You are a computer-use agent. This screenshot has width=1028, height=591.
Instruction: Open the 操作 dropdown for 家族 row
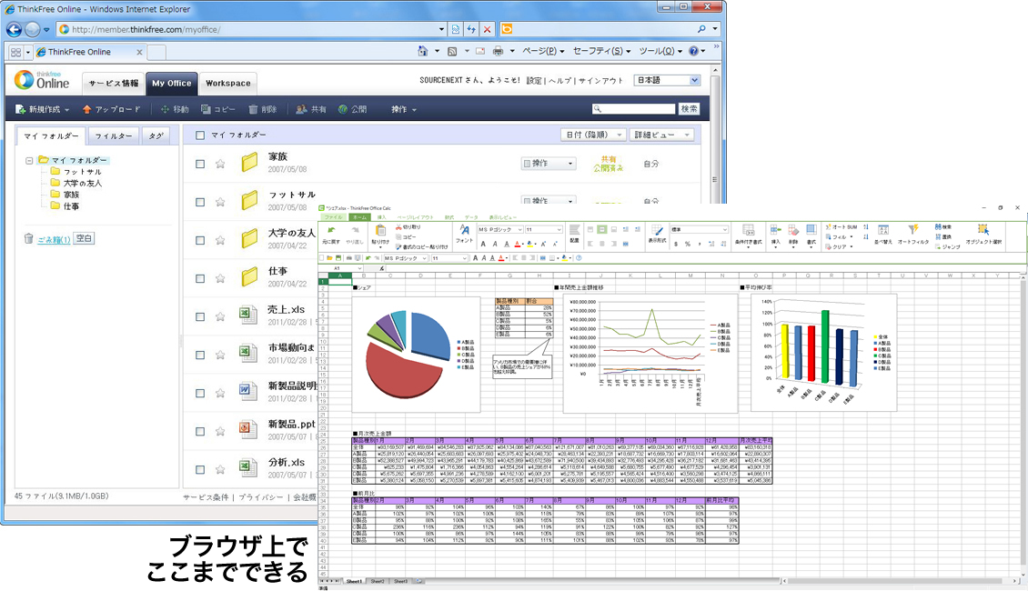pos(548,163)
